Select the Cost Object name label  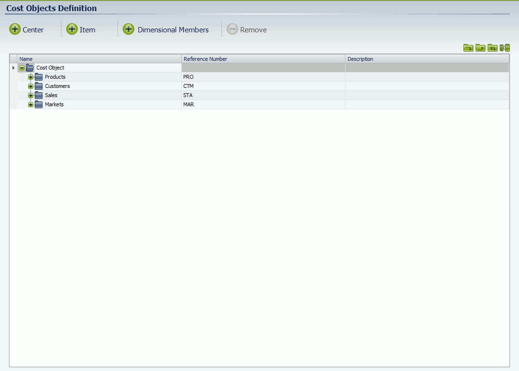[x=50, y=68]
